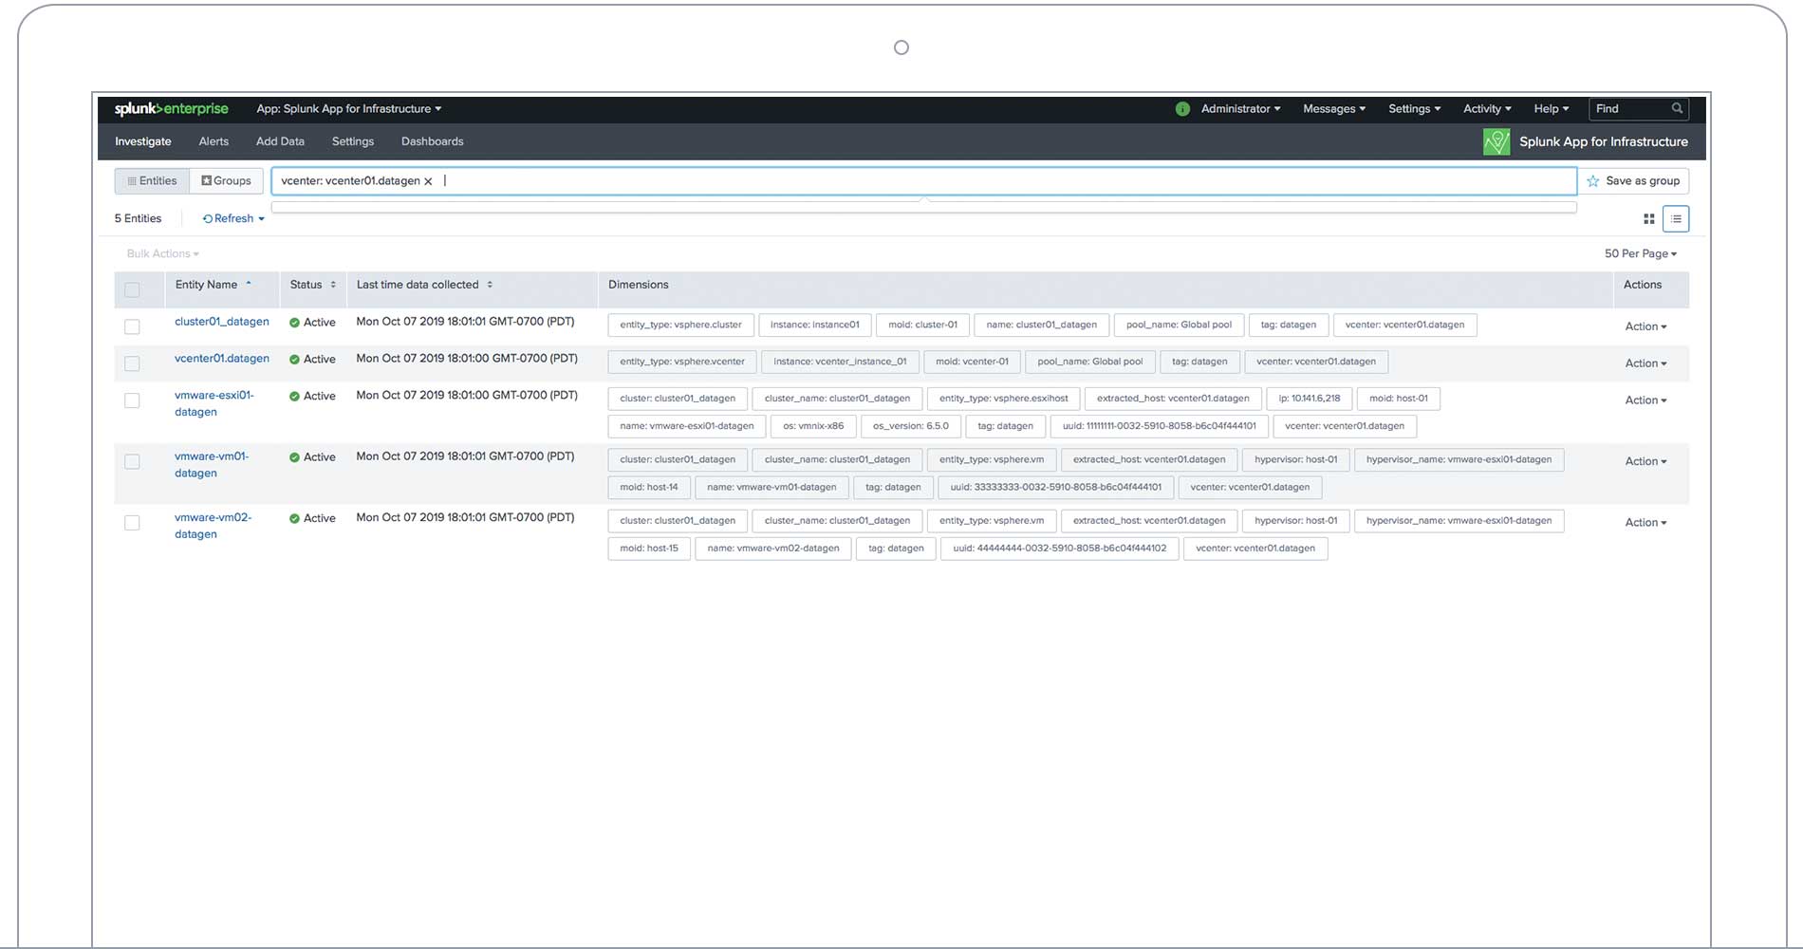Open Action menu for vmware-vm02-datagen
Viewport: 1803px width, 949px height.
1645,523
